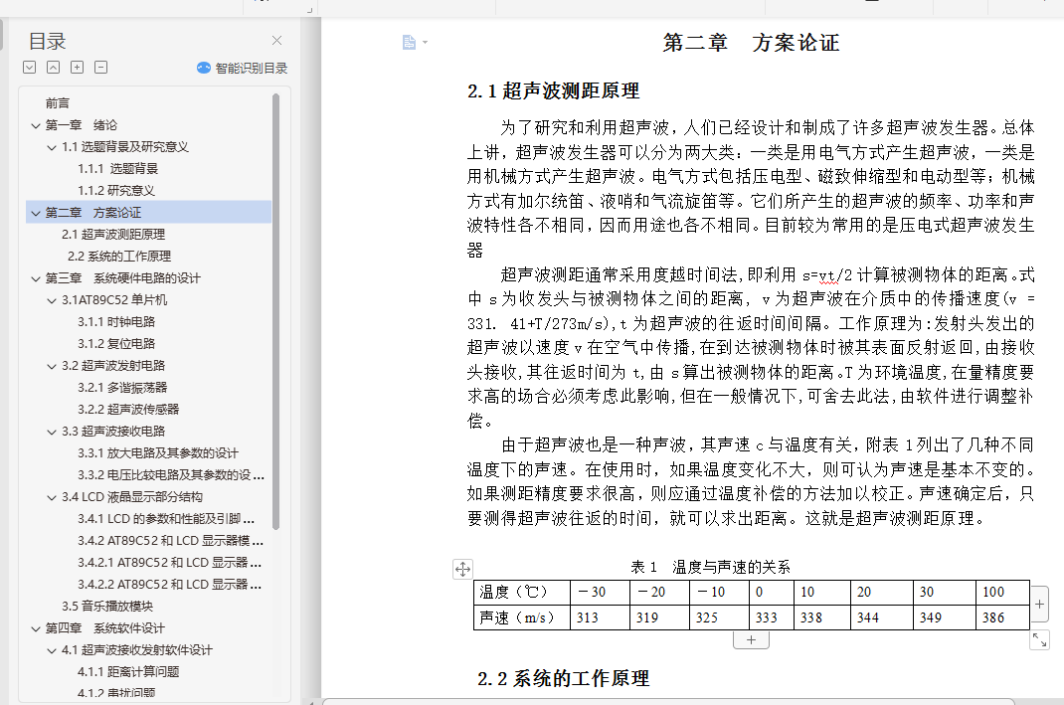Click the cloud icon beside 智能识别目录
The image size is (1064, 705).
click(x=204, y=68)
